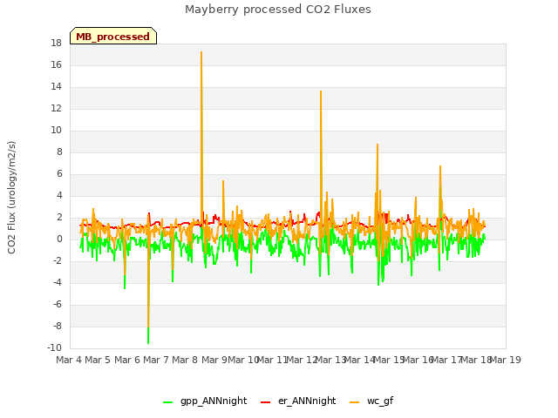
Task: Click the y-axis value 14
Action: (x=56, y=87)
